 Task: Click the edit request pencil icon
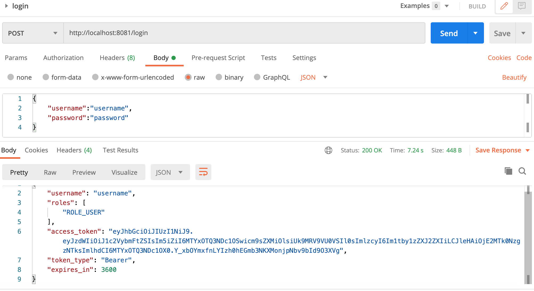point(504,6)
